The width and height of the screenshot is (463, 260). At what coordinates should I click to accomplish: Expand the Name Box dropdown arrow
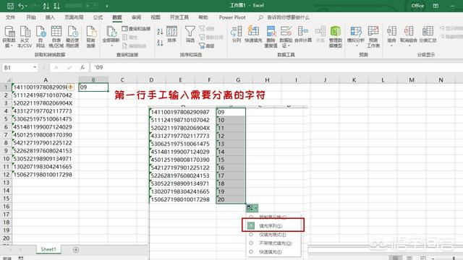[x=35, y=67]
